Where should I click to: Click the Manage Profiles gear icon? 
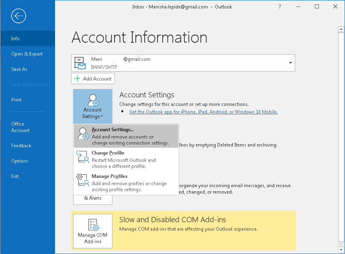[82, 180]
